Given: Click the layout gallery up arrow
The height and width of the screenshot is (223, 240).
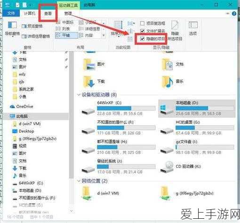Looking at the screenshot, I should click(x=104, y=23).
